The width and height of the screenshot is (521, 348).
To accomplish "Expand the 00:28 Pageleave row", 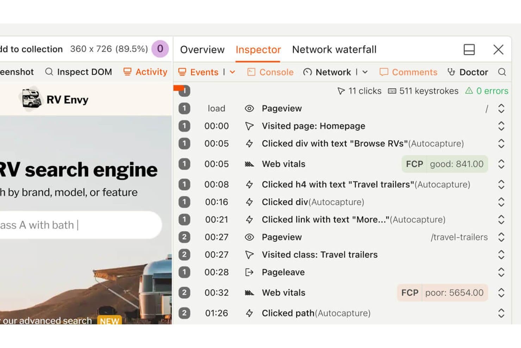I will click(x=501, y=272).
